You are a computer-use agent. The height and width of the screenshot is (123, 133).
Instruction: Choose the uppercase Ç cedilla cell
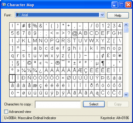click(86, 71)
